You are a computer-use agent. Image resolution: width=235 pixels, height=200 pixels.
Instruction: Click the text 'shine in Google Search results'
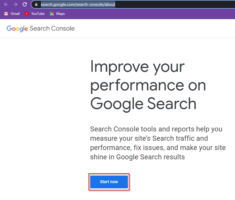(137, 157)
